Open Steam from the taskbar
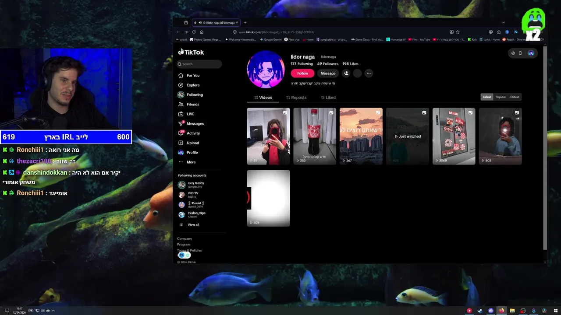The image size is (561, 315). click(480, 311)
